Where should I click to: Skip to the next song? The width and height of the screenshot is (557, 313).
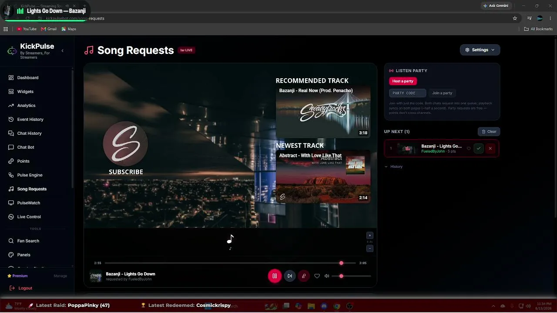point(290,276)
